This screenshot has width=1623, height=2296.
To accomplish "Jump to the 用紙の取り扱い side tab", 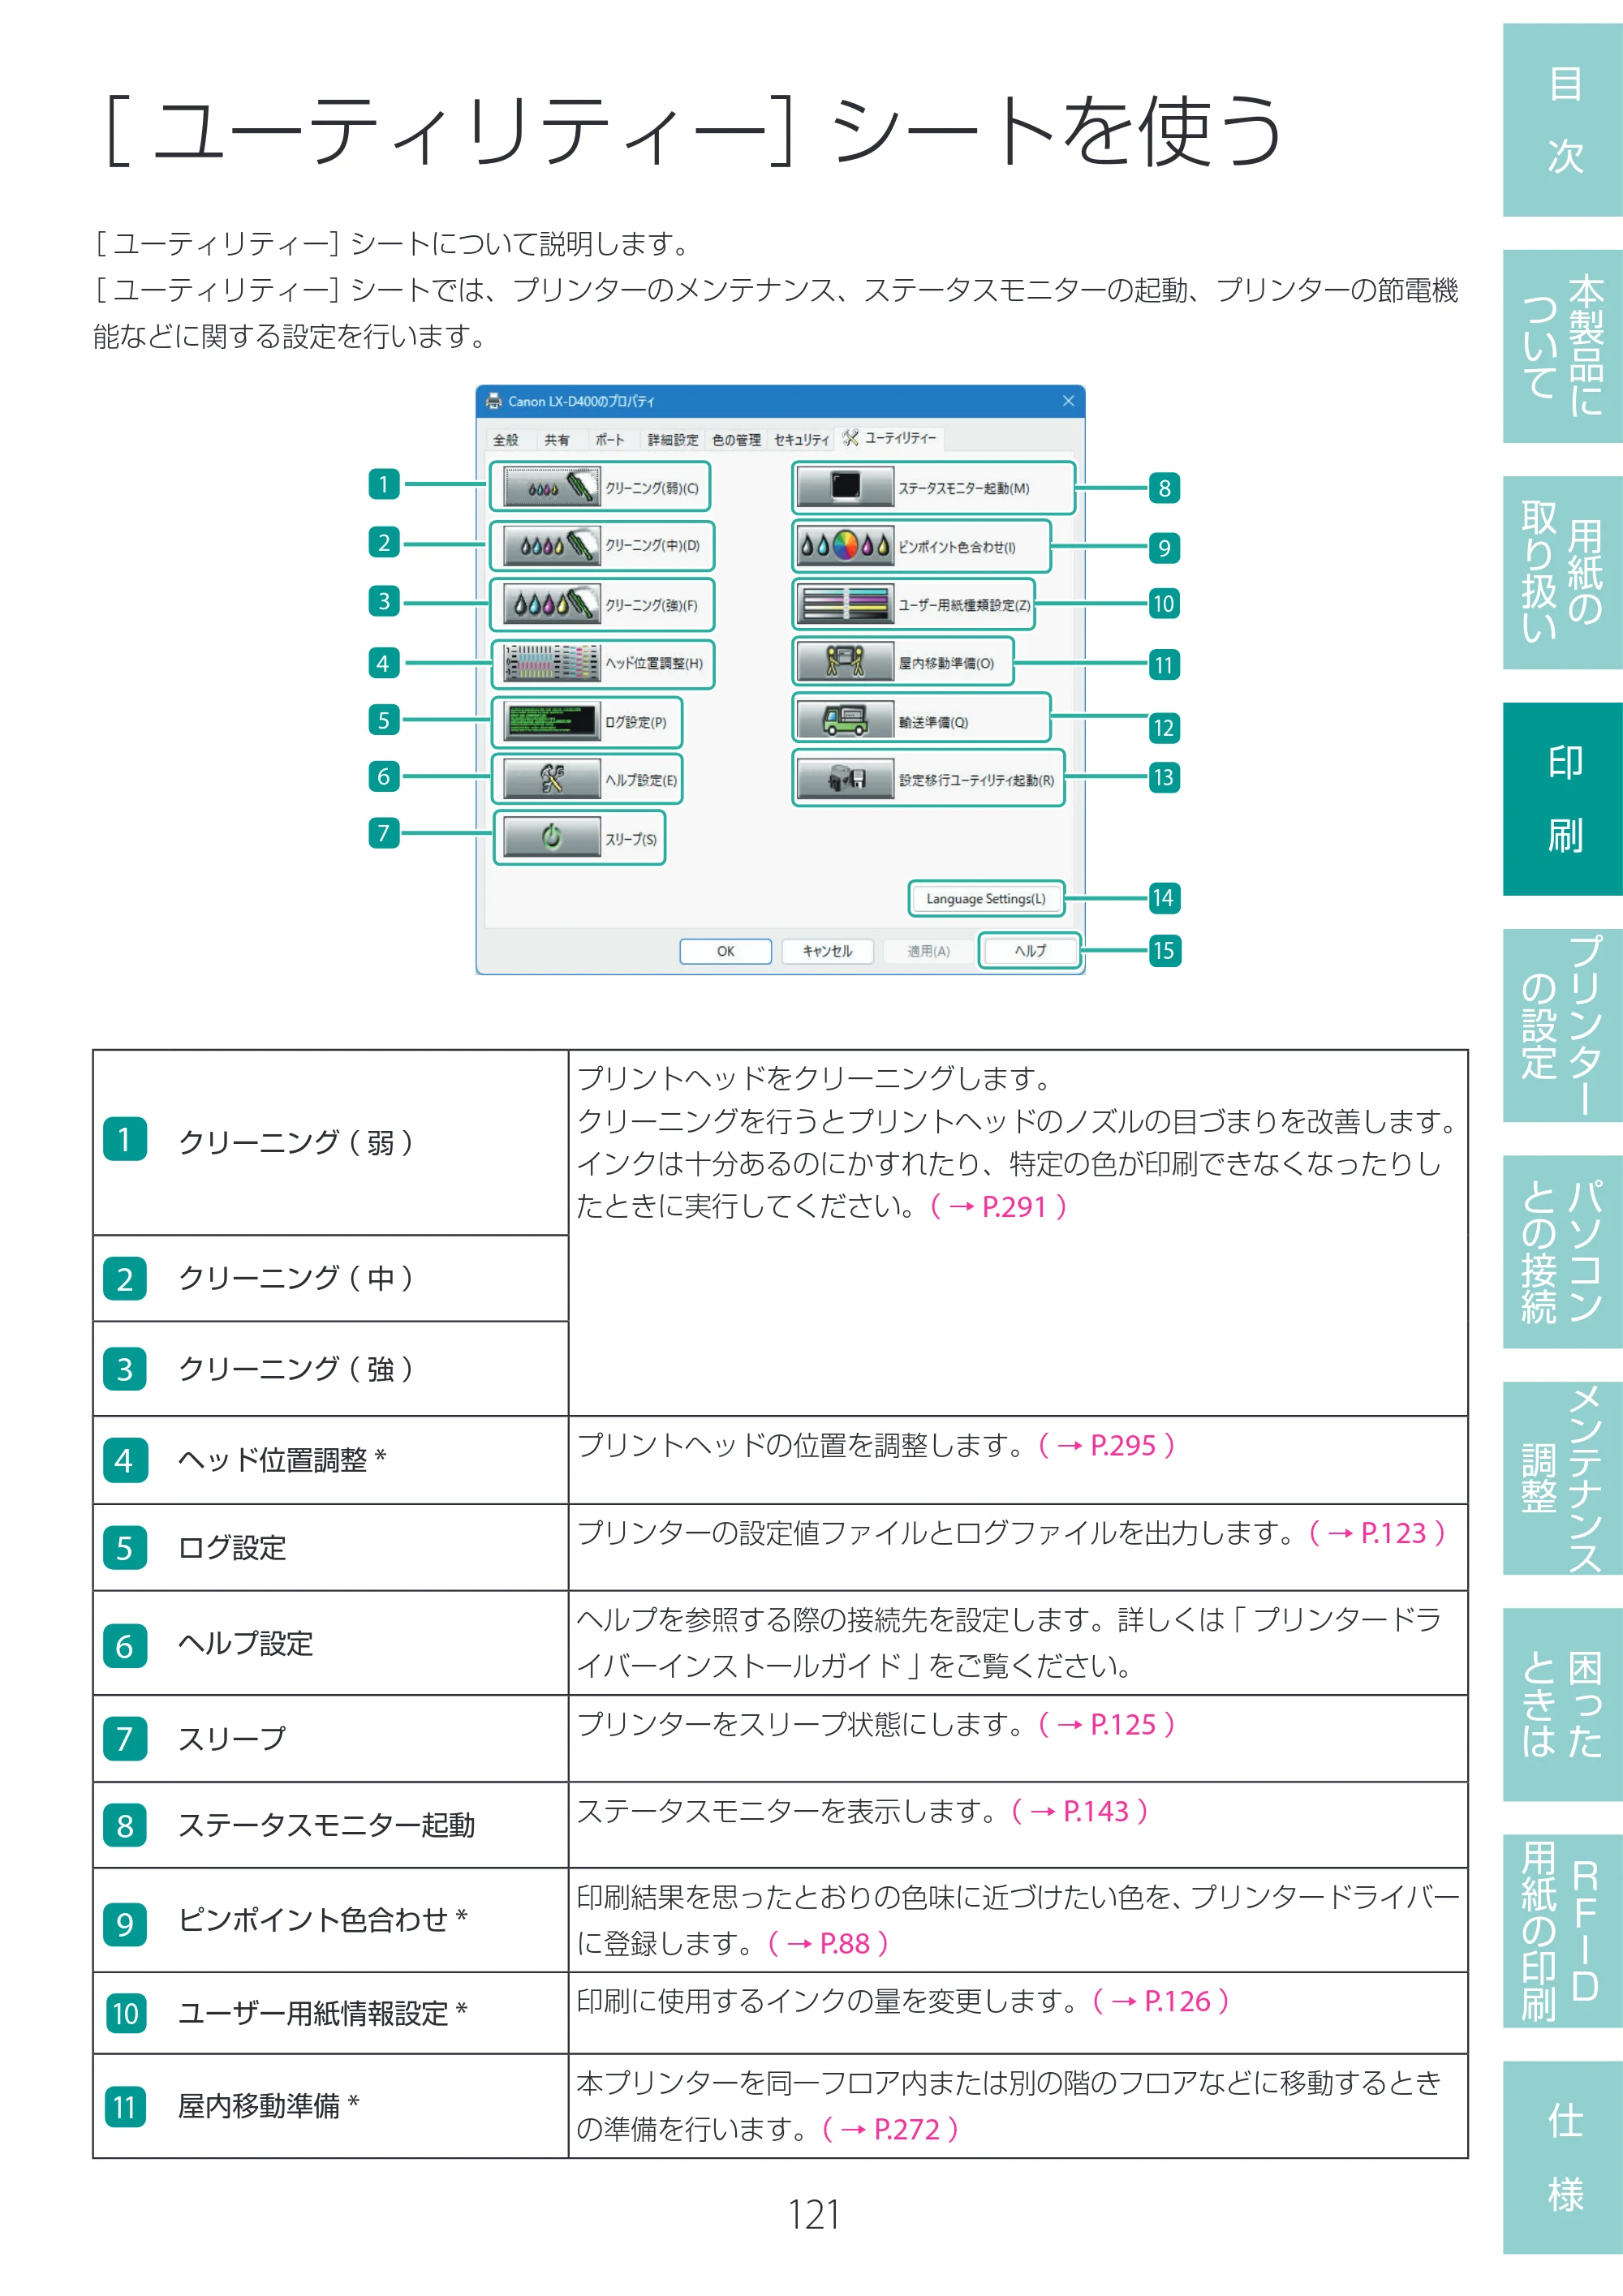I will pos(1563,573).
